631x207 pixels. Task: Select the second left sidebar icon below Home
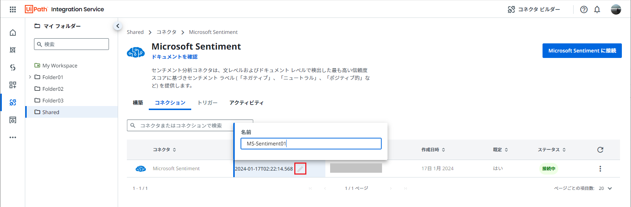[x=13, y=50]
